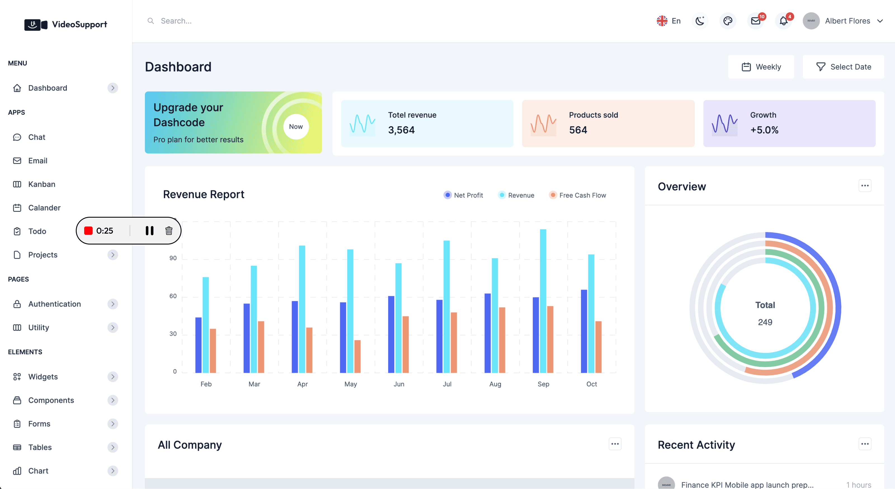Image resolution: width=895 pixels, height=489 pixels.
Task: Open the Chat app
Action: pos(36,137)
